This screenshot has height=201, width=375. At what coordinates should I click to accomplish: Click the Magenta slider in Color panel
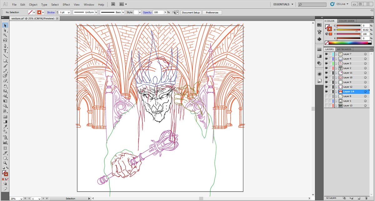pyautogui.click(x=348, y=30)
